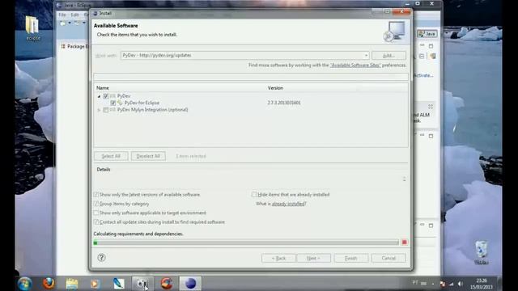Click the PyDev for Eclipse feature icon

click(120, 103)
